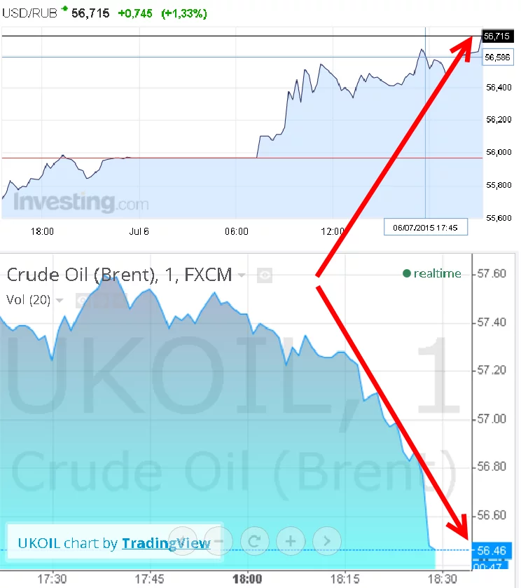Click the 06/07/2015 17:45 date marker
The height and width of the screenshot is (588, 521).
[426, 227]
